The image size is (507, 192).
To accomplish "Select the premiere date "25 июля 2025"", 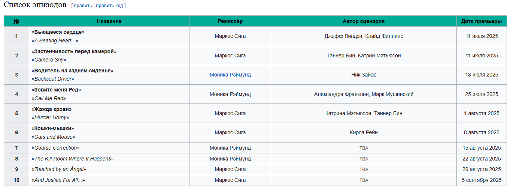I will (482, 94).
